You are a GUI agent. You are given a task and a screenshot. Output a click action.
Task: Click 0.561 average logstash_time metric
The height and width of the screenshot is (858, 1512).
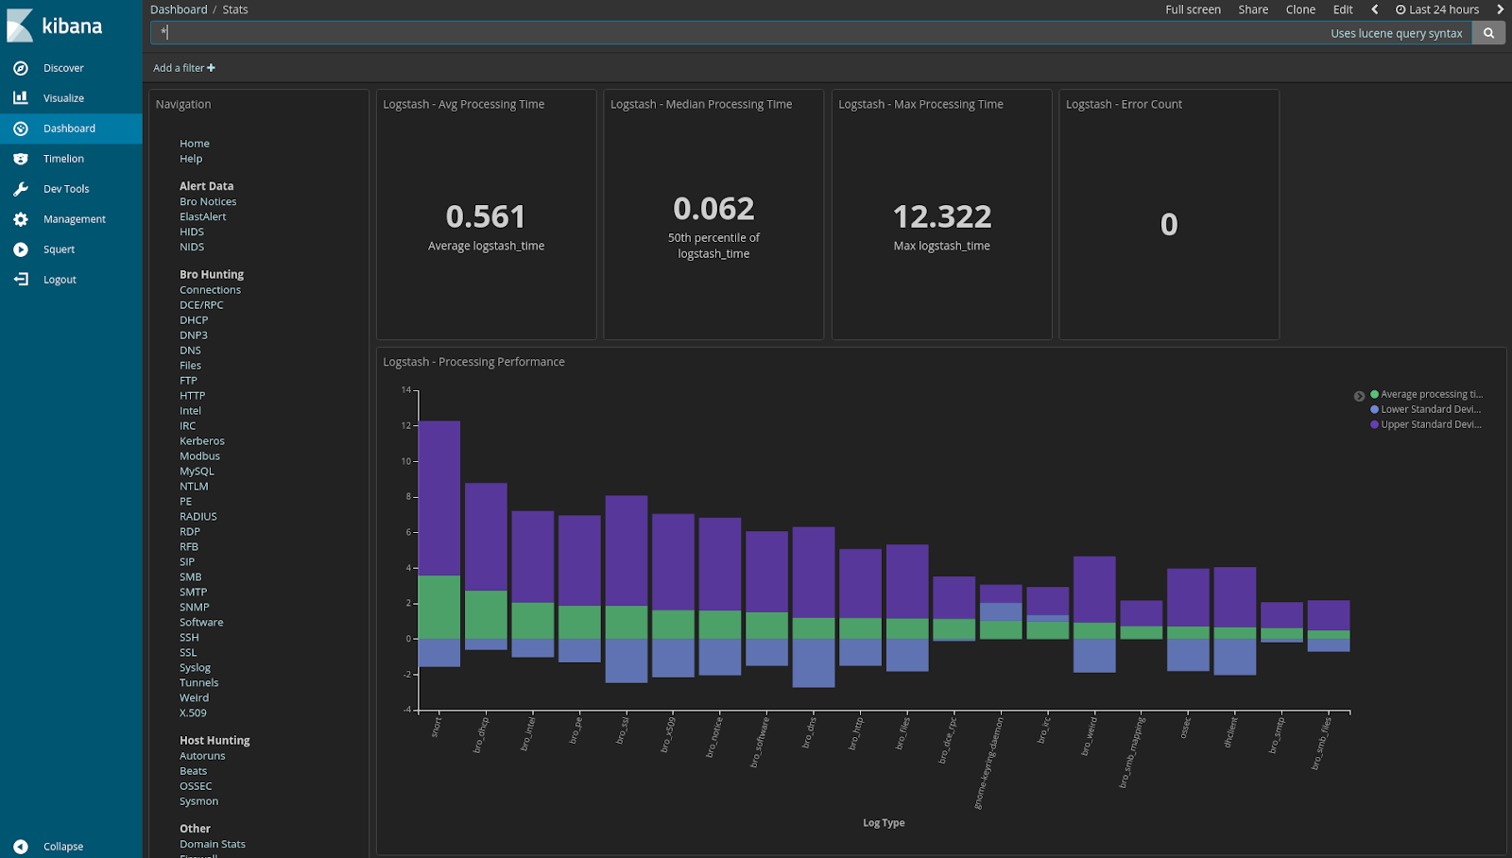(486, 217)
